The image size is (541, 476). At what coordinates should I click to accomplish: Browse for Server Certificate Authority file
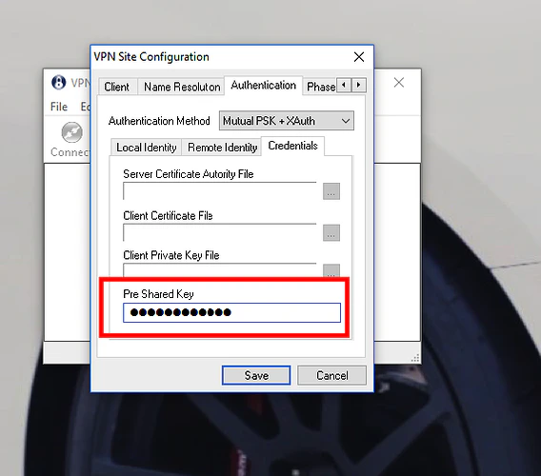[x=331, y=191]
